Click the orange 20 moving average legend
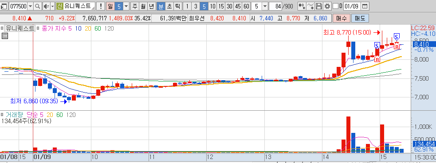The height and width of the screenshot is (163, 436). click(x=88, y=28)
